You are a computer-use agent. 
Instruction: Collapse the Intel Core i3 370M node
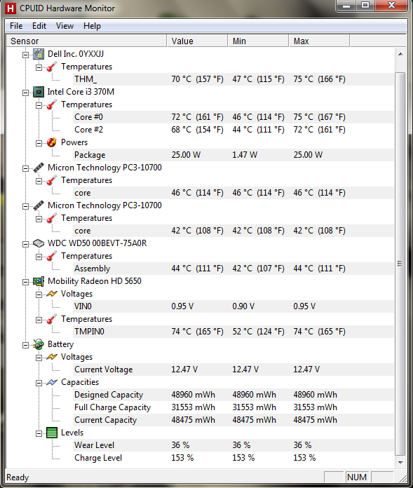pyautogui.click(x=25, y=93)
